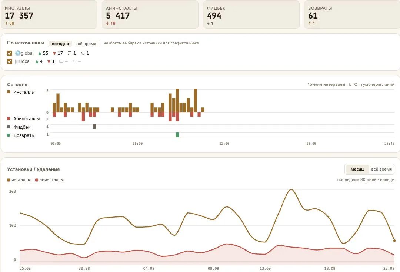Click the hint 'чекбоксы выбирают источники для графиков ниже'
The width and height of the screenshot is (400, 272).
[151, 43]
